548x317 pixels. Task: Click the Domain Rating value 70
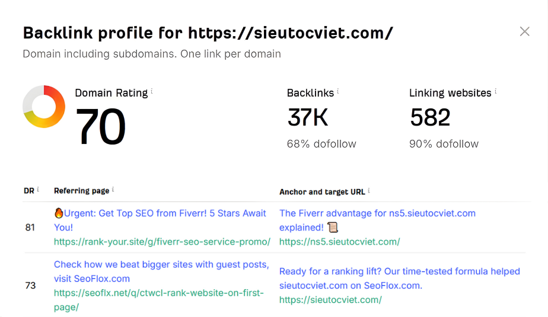click(101, 126)
